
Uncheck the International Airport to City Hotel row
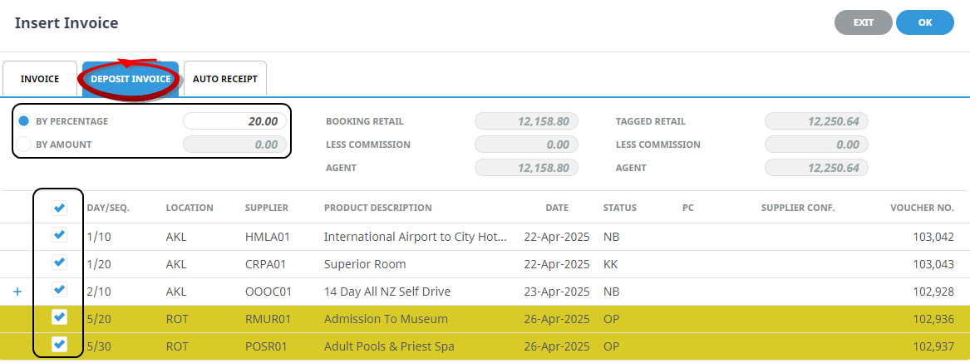click(59, 236)
